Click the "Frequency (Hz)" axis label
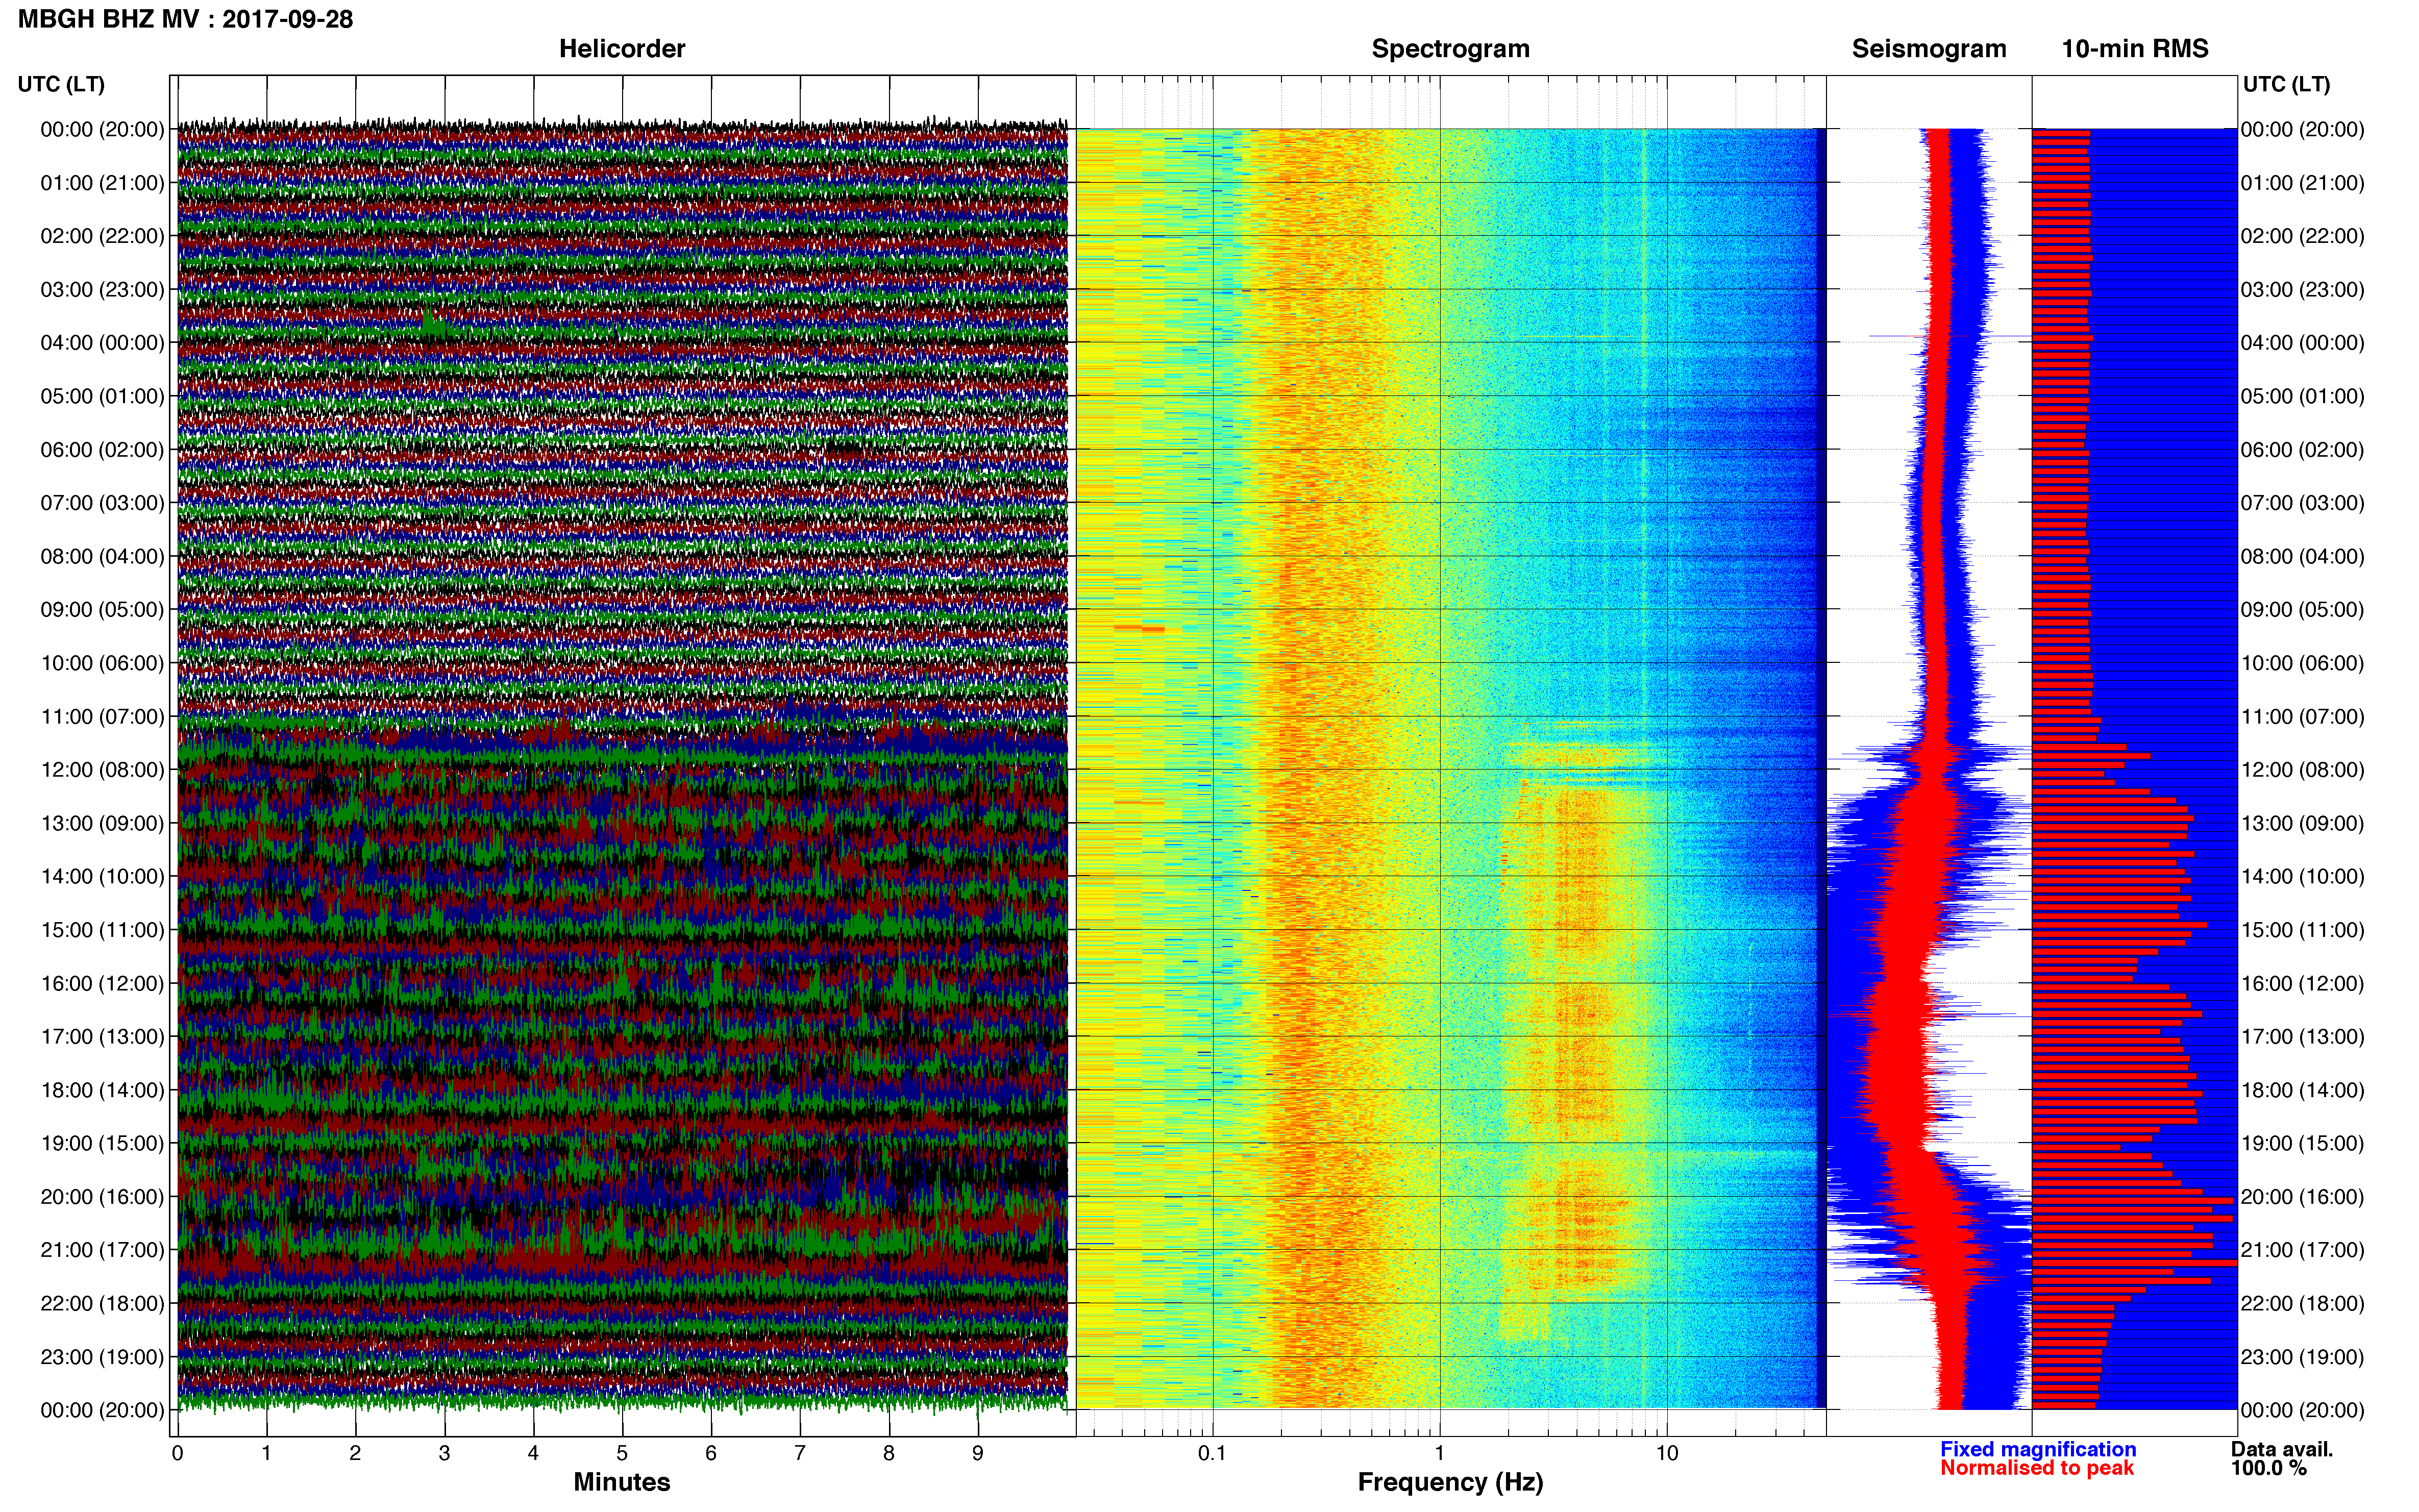The image size is (2419, 1512). (x=1450, y=1482)
